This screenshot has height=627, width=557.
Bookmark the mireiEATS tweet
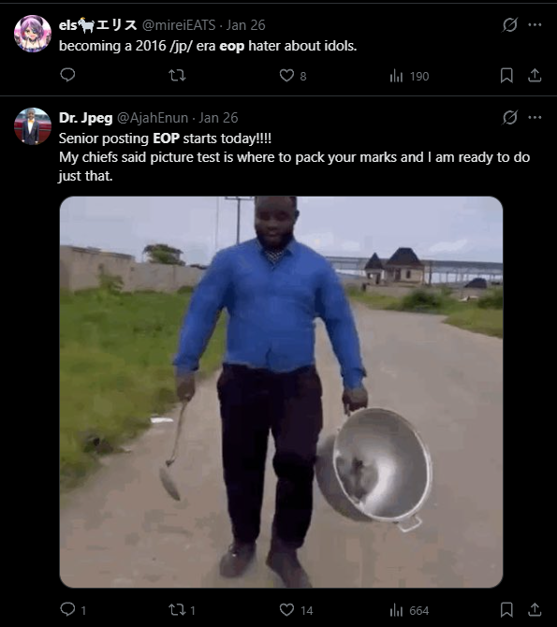point(506,75)
